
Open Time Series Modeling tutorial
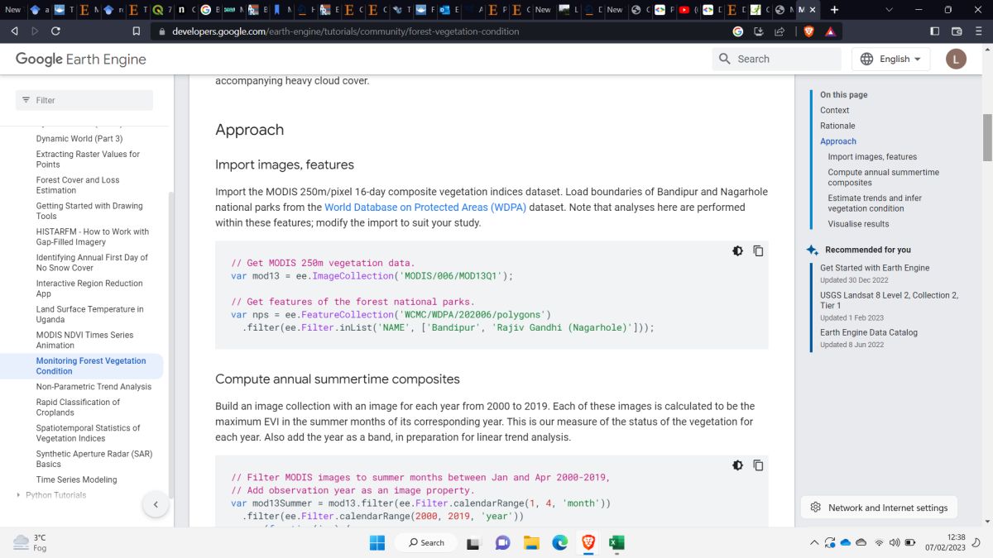(x=76, y=479)
